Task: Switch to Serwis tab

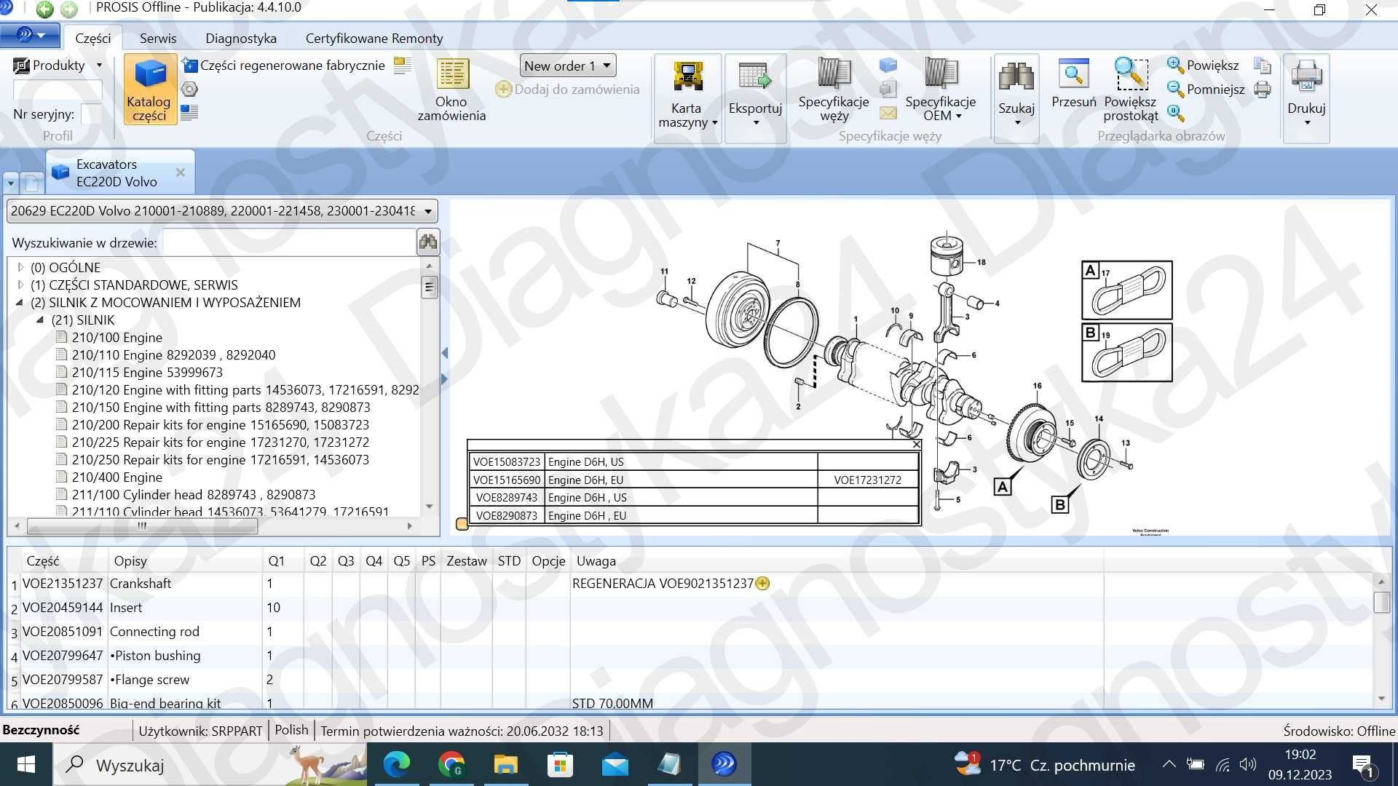Action: (158, 39)
